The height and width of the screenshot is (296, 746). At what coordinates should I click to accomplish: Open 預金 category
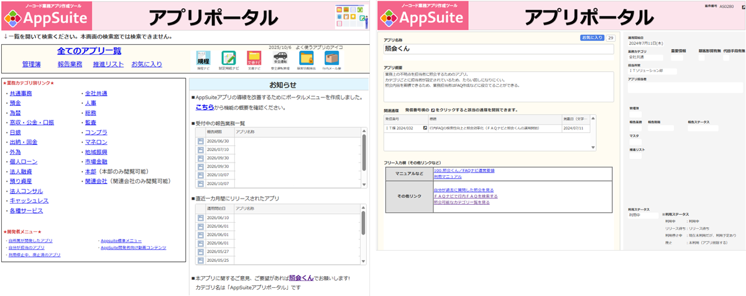tap(16, 103)
